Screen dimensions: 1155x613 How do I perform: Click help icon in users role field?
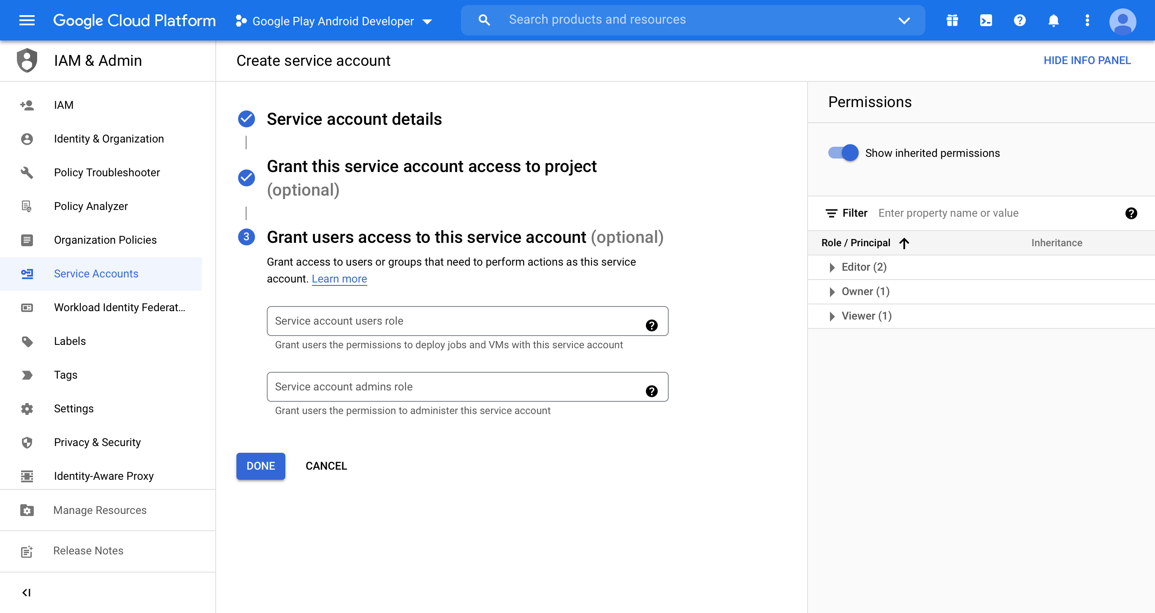pyautogui.click(x=651, y=325)
